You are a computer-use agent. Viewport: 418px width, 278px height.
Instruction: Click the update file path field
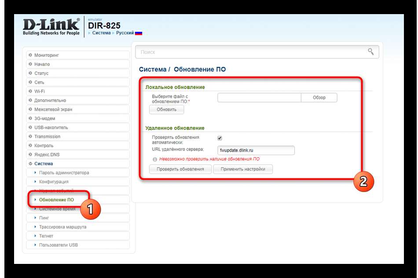(260, 97)
